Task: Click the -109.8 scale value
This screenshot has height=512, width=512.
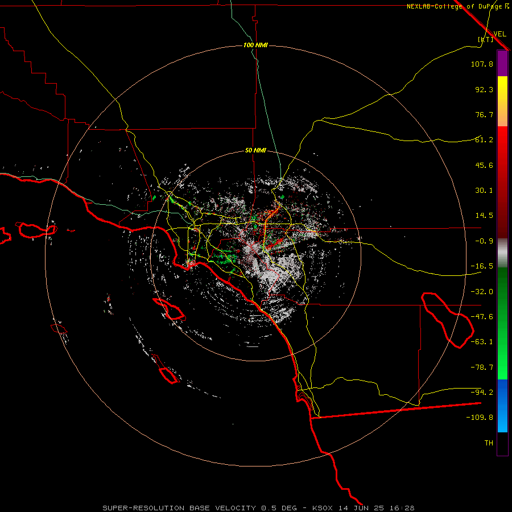Action: coord(480,418)
